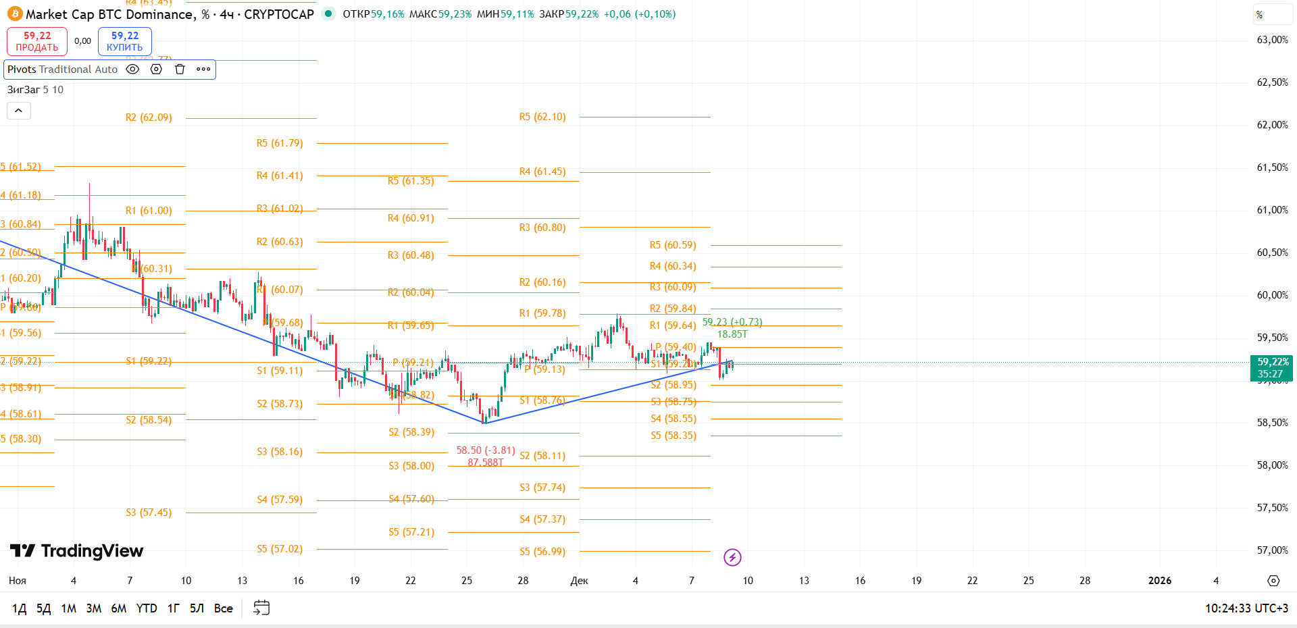Click the current price label 59,22% on axis
This screenshot has width=1297, height=628.
pyautogui.click(x=1273, y=368)
